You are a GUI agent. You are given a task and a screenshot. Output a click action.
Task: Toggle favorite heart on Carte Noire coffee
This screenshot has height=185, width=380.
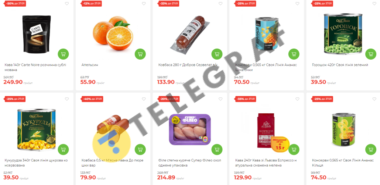(67, 4)
